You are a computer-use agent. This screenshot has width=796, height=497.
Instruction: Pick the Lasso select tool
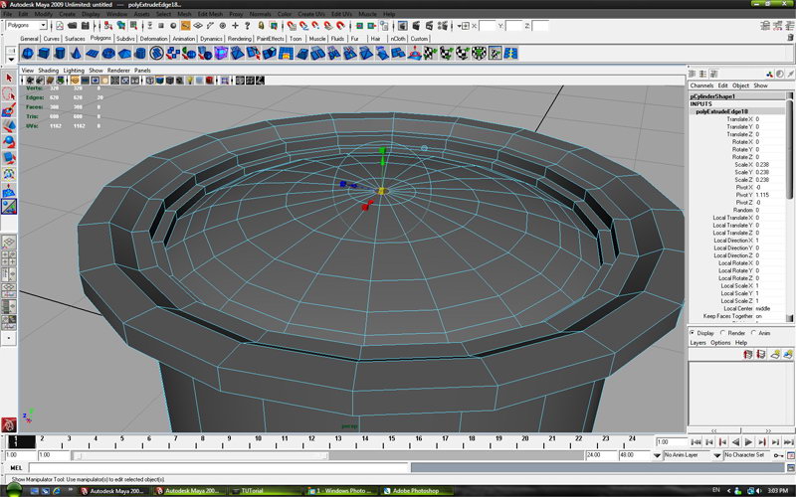[x=9, y=93]
